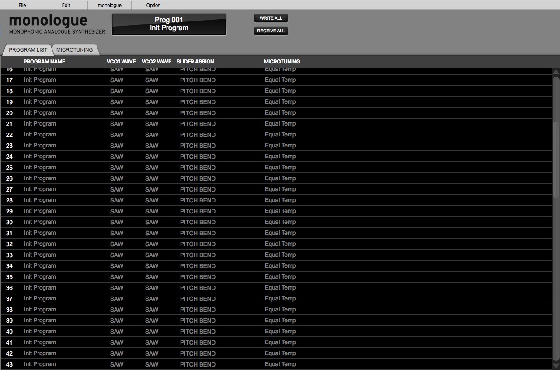Select program number 41
The image size is (560, 370).
[x=9, y=342]
